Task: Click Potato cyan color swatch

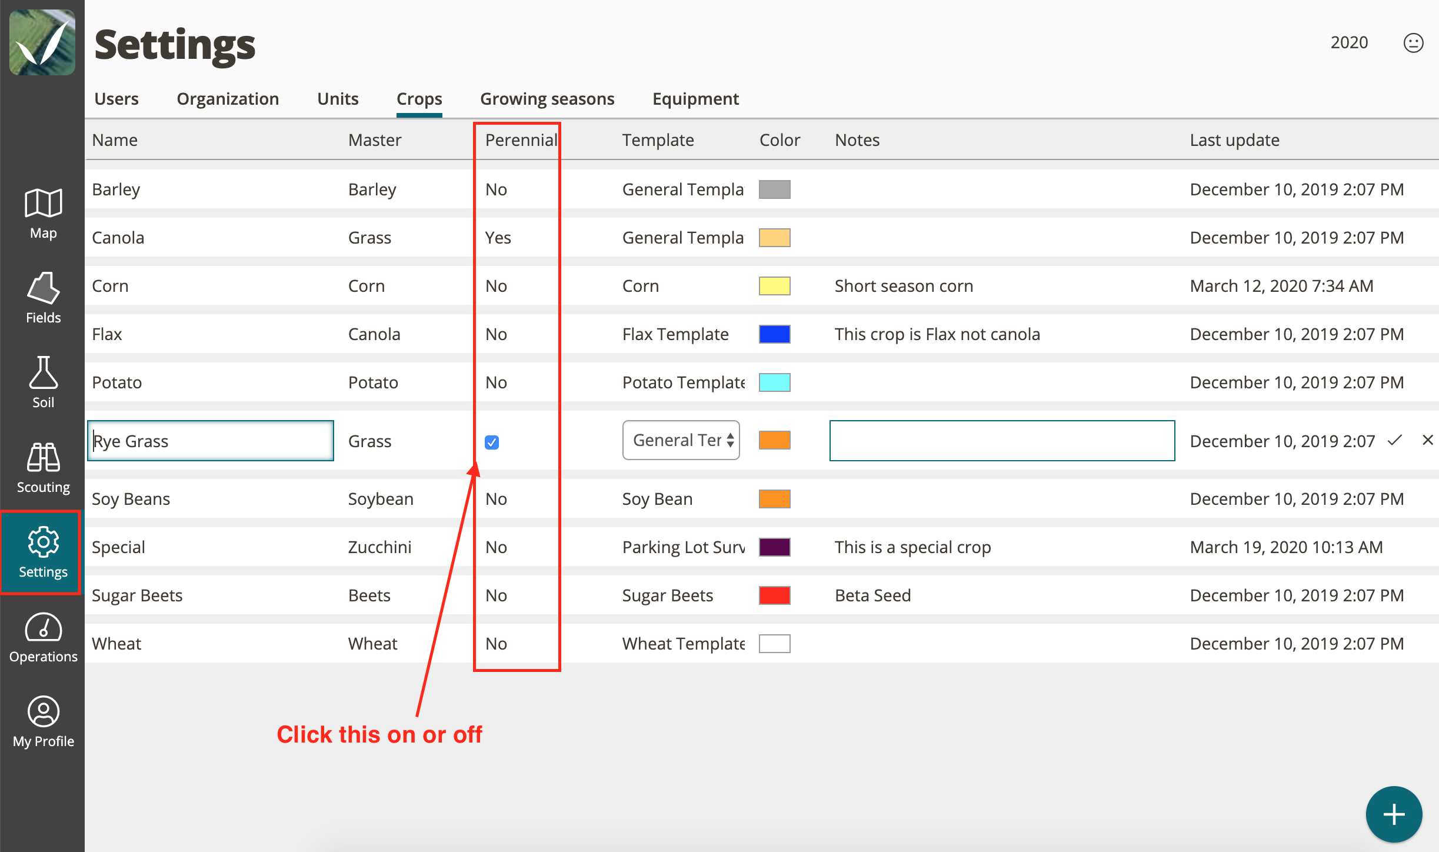Action: click(x=775, y=382)
